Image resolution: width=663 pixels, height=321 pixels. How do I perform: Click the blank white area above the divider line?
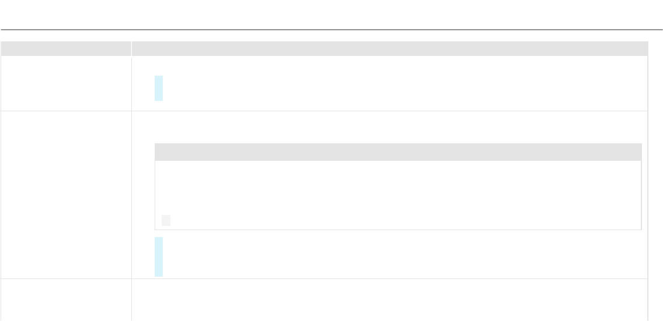(331, 14)
